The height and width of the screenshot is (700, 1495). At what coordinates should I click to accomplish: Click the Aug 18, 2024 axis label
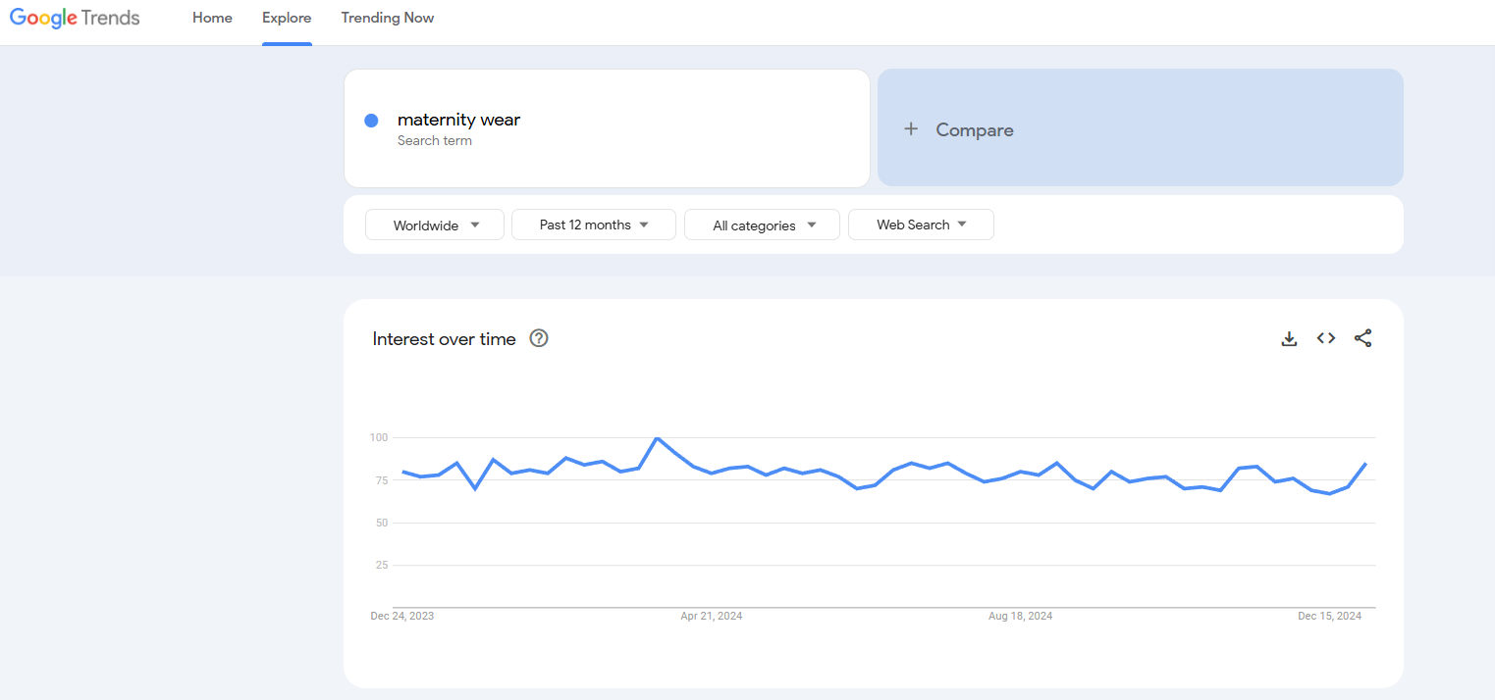[1021, 616]
